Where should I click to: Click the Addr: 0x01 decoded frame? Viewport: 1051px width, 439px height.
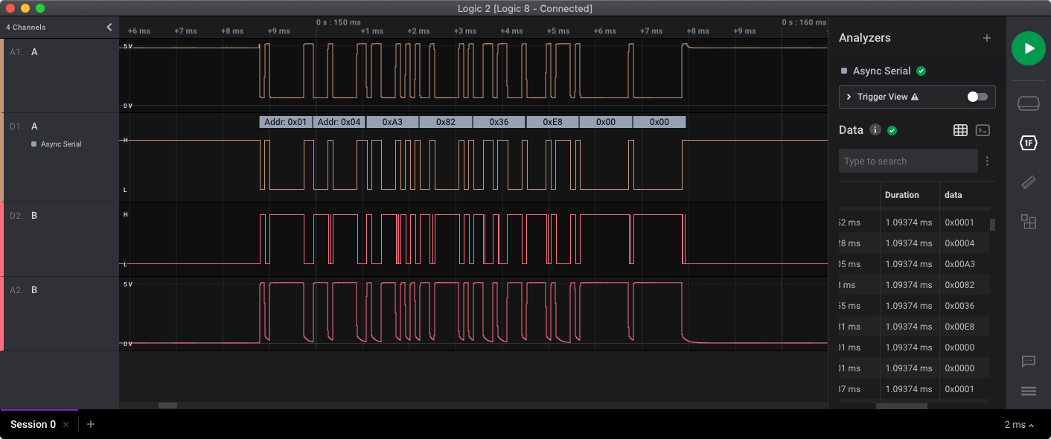[x=286, y=122]
